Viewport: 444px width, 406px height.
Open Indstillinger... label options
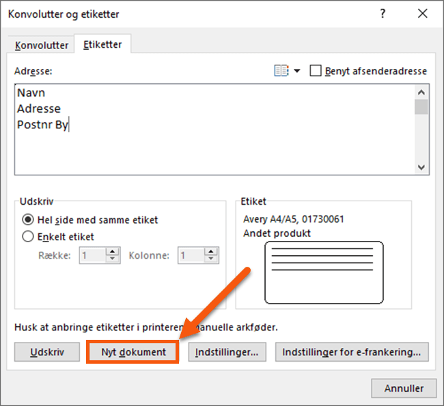coord(226,352)
